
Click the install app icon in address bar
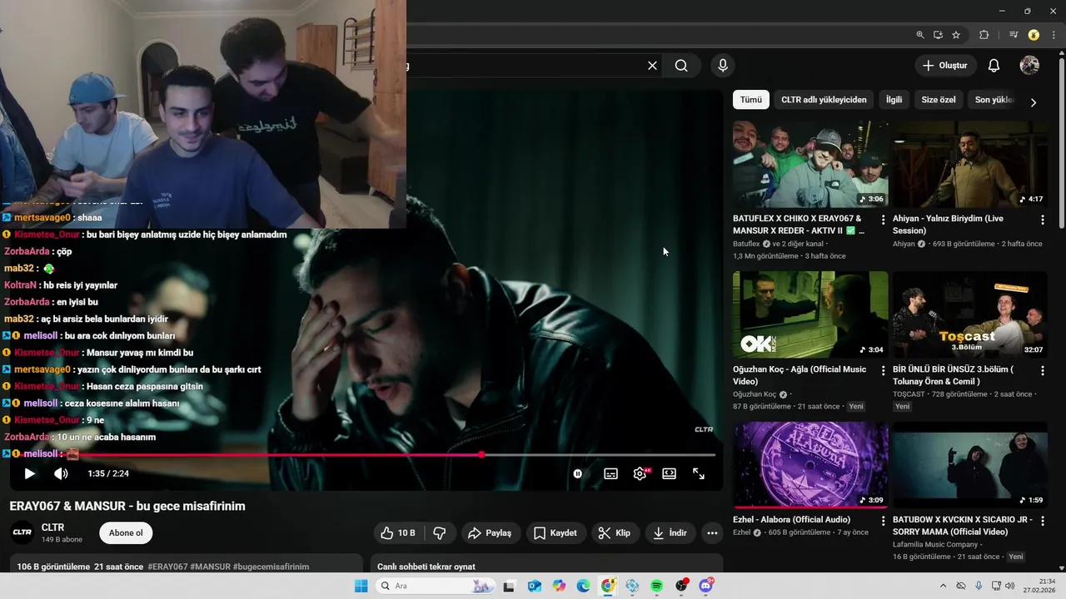(938, 35)
